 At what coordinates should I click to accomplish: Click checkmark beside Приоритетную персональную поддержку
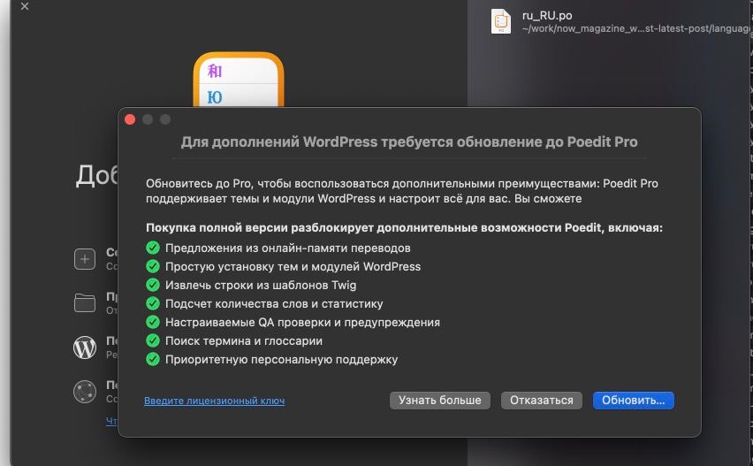(x=153, y=359)
